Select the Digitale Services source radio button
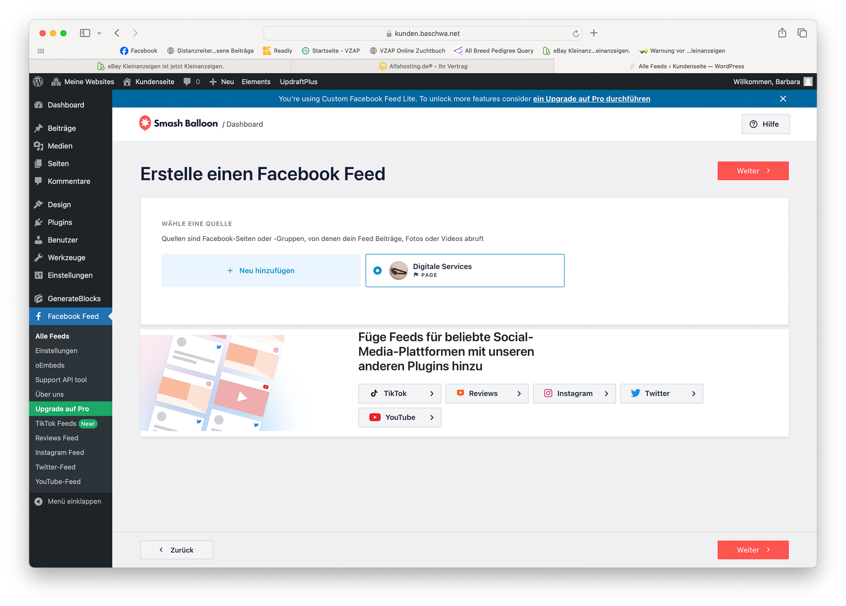Viewport: 846px width, 606px height. point(378,270)
